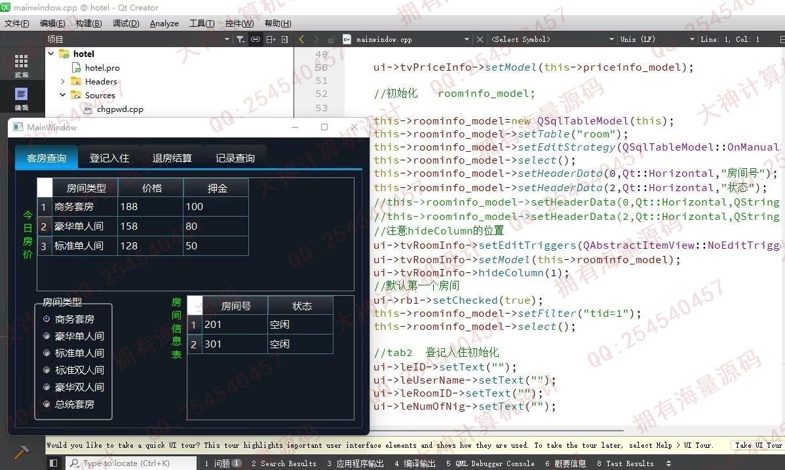Click the hotel project folder icon

tap(64, 54)
